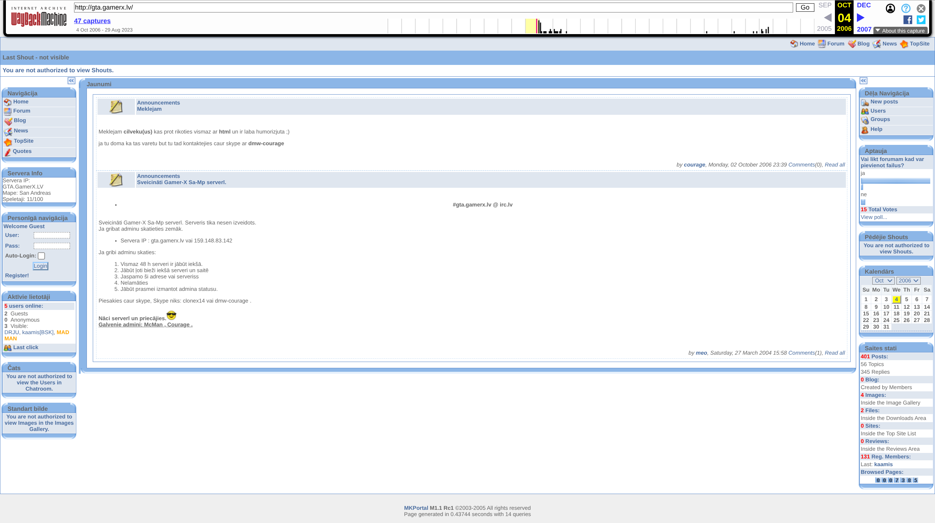This screenshot has height=523, width=935.
Task: Click the Forum icon in Navigācija sidebar
Action: click(x=8, y=111)
